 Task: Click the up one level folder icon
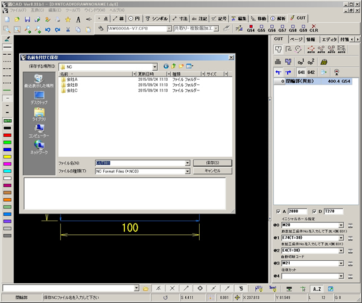coord(174,66)
